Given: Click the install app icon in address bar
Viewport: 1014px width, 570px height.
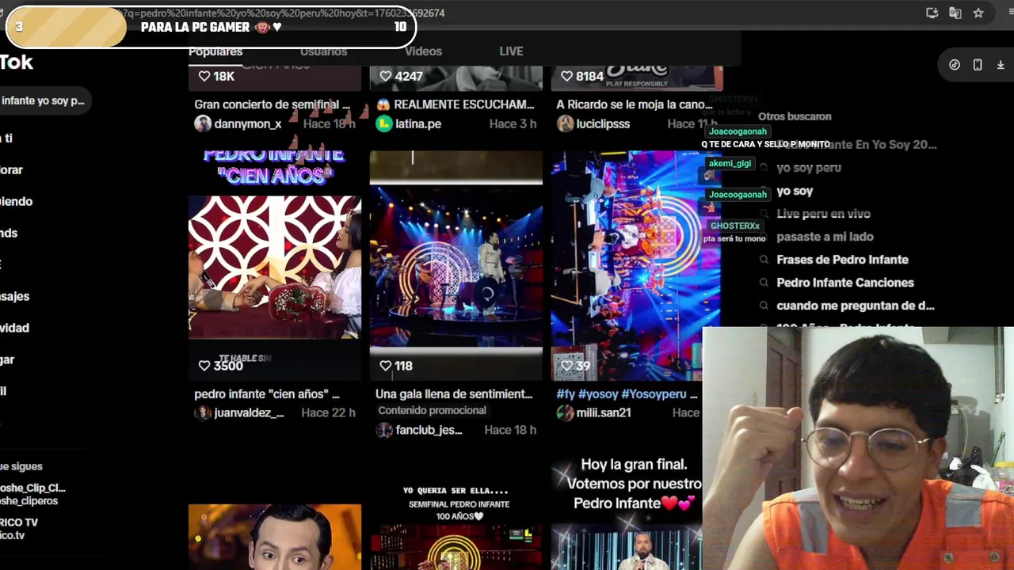Looking at the screenshot, I should [x=932, y=13].
